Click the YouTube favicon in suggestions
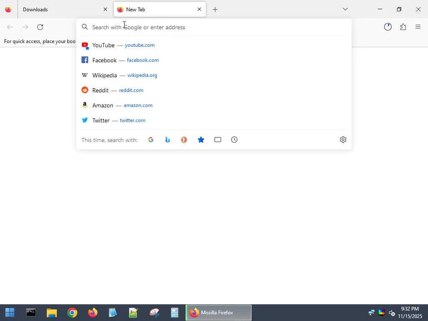 click(85, 46)
